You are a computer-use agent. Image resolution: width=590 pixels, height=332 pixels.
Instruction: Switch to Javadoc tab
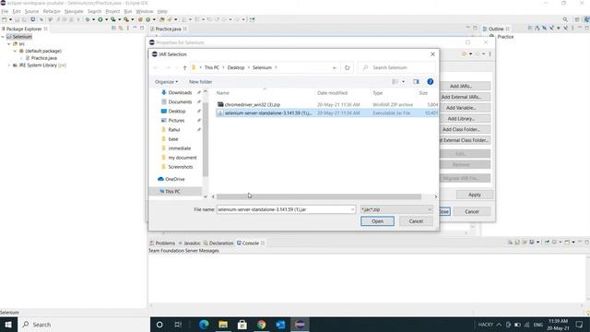point(190,243)
